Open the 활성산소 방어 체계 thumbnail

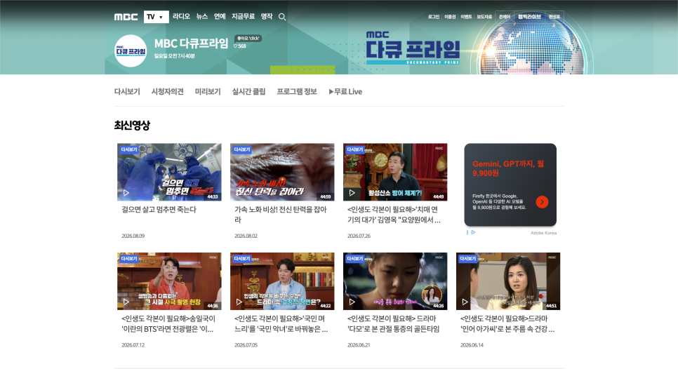pos(395,172)
